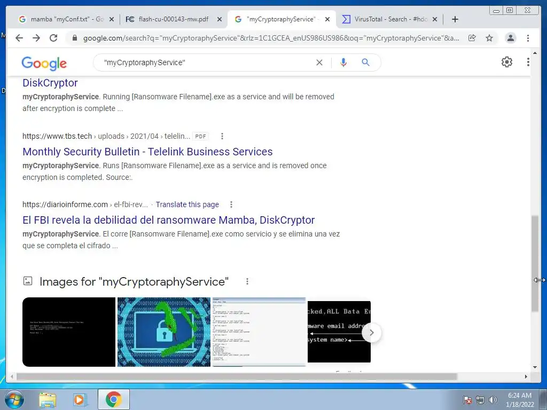This screenshot has width=547, height=410.
Task: Open the network tray icon
Action: 480,399
